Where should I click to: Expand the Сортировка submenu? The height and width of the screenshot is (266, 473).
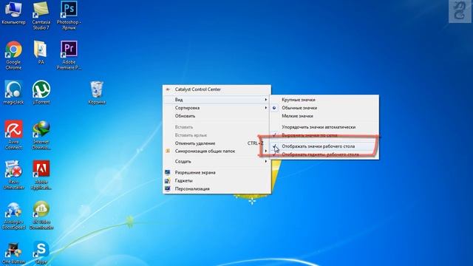[217, 108]
